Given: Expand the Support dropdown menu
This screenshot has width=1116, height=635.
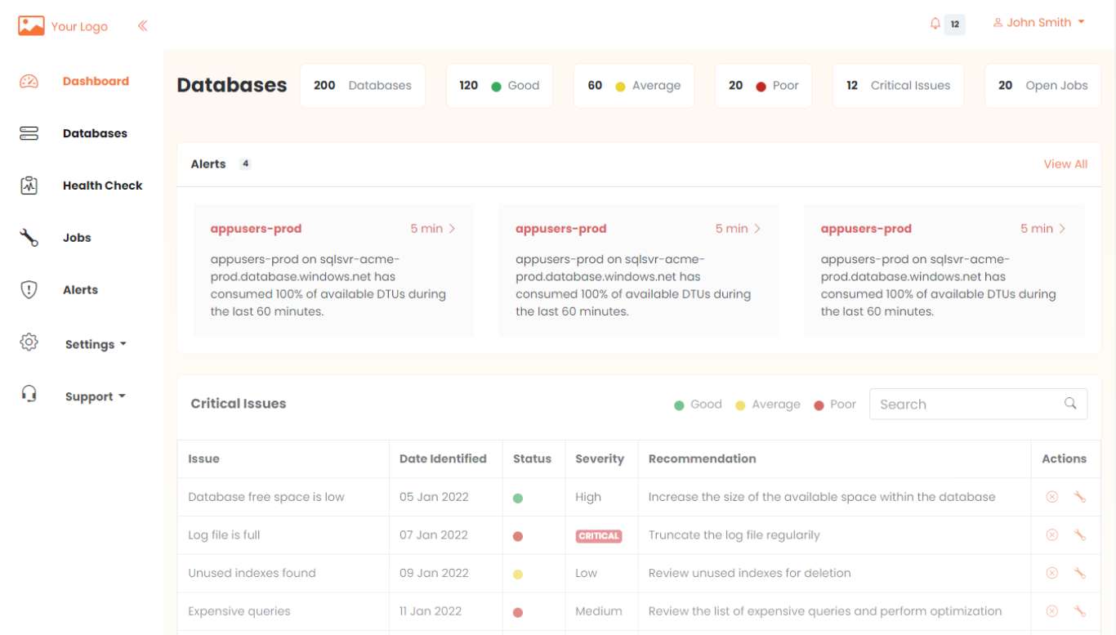Looking at the screenshot, I should pos(95,396).
